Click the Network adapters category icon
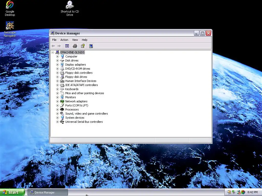Viewport: 262px width, 196px height. 62,101
